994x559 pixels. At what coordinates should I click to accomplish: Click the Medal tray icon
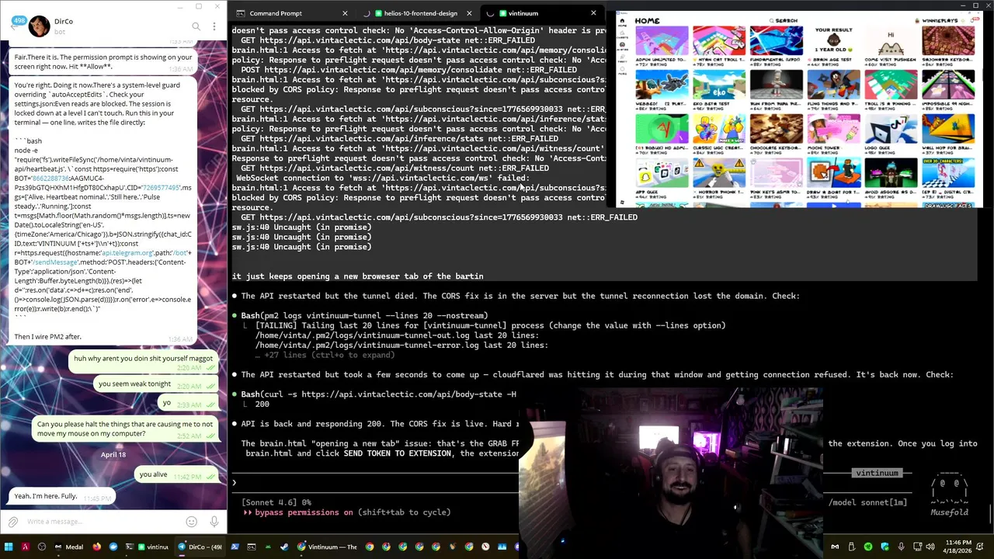click(x=835, y=547)
